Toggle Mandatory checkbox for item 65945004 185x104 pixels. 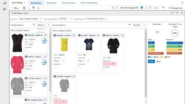pyautogui.click(x=26, y=50)
